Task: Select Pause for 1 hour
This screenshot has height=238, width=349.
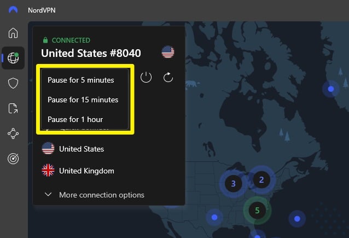Action: 85,119
